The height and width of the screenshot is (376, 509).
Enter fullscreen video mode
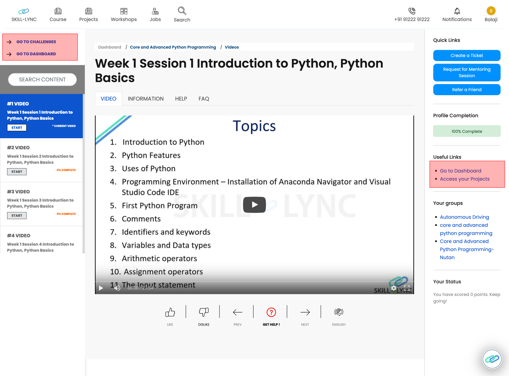click(x=407, y=288)
